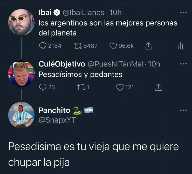Share Ibai's tweet via share icon
192x174 pixels.
(148, 46)
